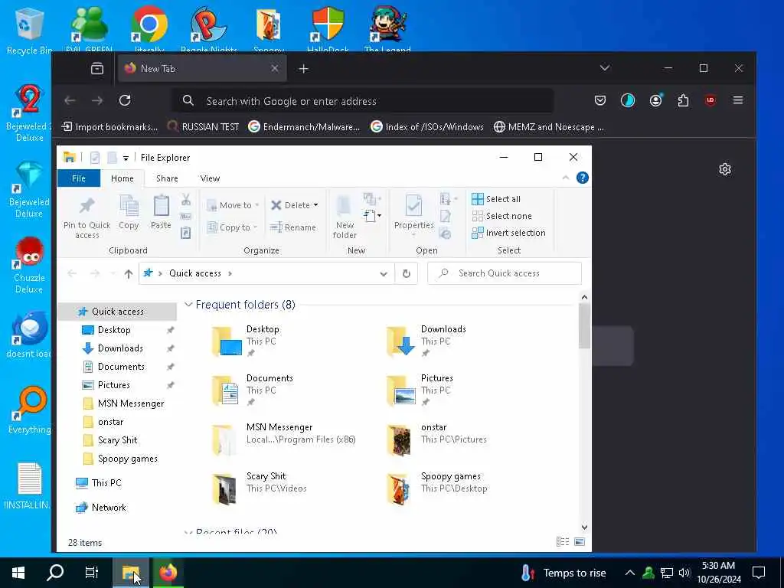Image resolution: width=784 pixels, height=588 pixels.
Task: Click the Cut scissors icon
Action: click(186, 200)
